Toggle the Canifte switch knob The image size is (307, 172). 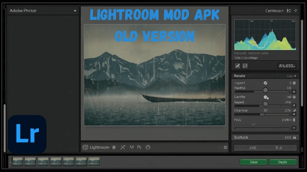pos(266,97)
